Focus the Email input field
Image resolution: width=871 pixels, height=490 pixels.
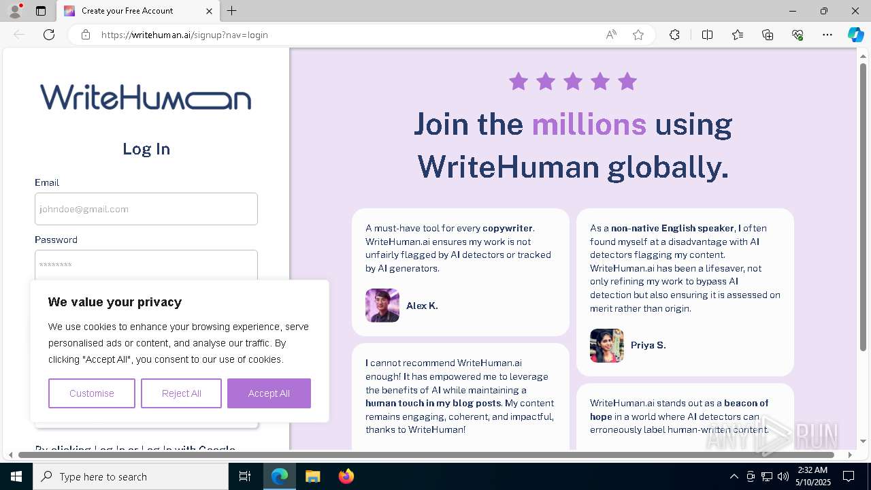(x=146, y=209)
